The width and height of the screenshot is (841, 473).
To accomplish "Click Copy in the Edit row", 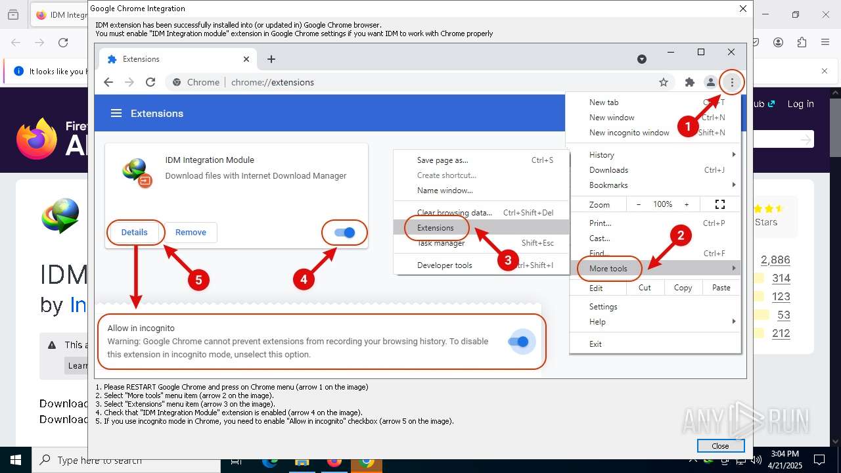I will click(683, 288).
